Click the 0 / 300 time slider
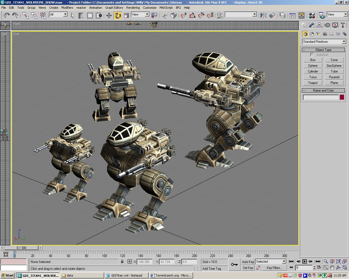Screen dimensions: 349x279 click(x=22, y=248)
